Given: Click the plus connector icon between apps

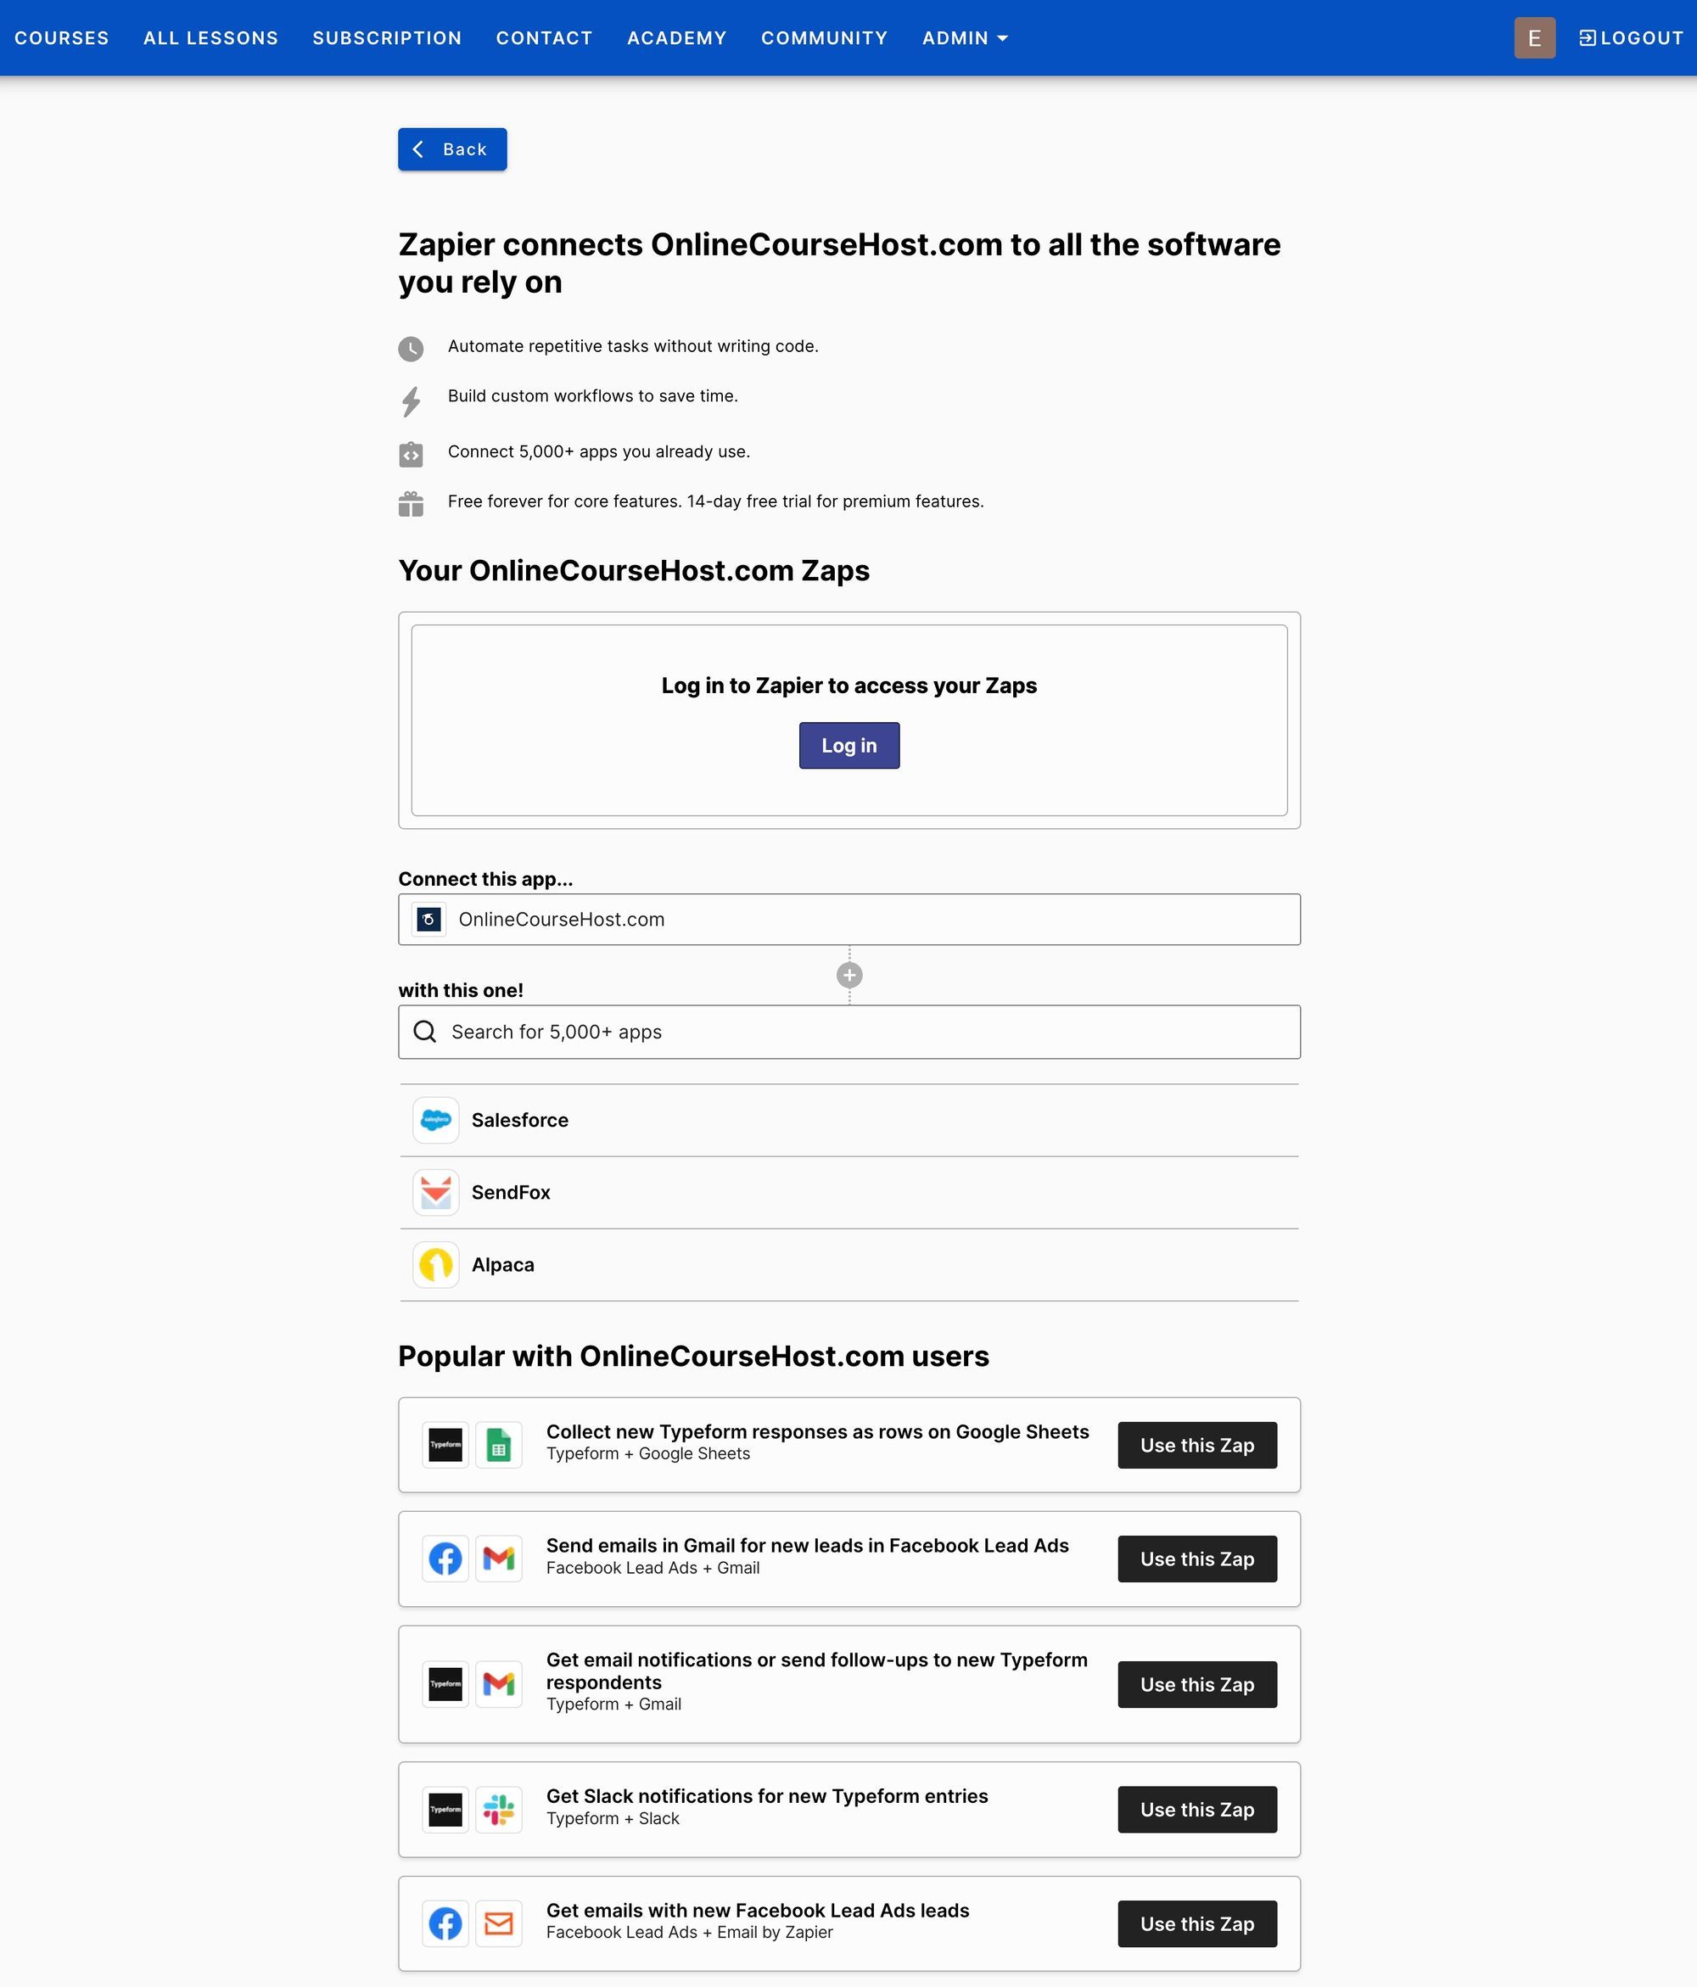Looking at the screenshot, I should [x=848, y=975].
